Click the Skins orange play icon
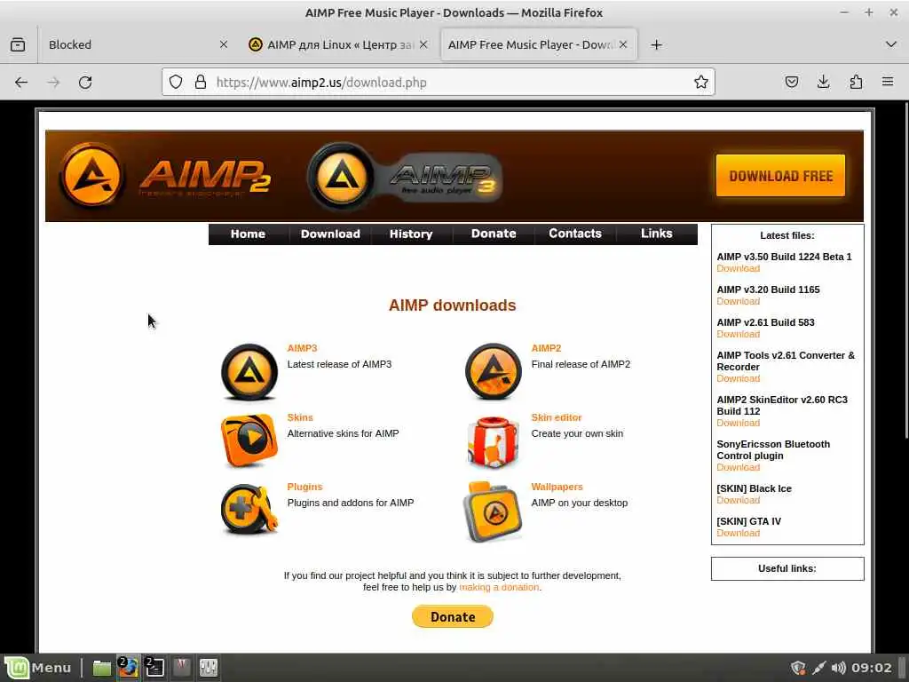The image size is (909, 682). 249,440
